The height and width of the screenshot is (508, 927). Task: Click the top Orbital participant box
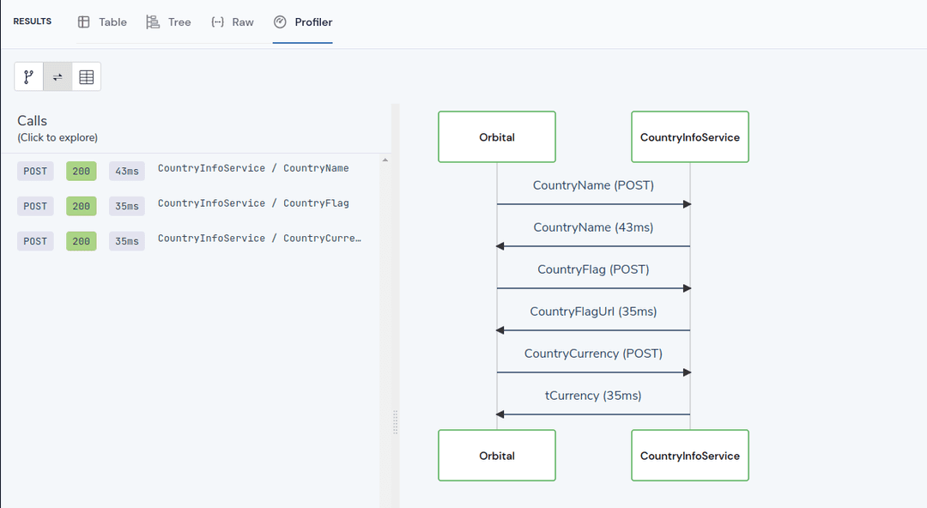pos(496,136)
